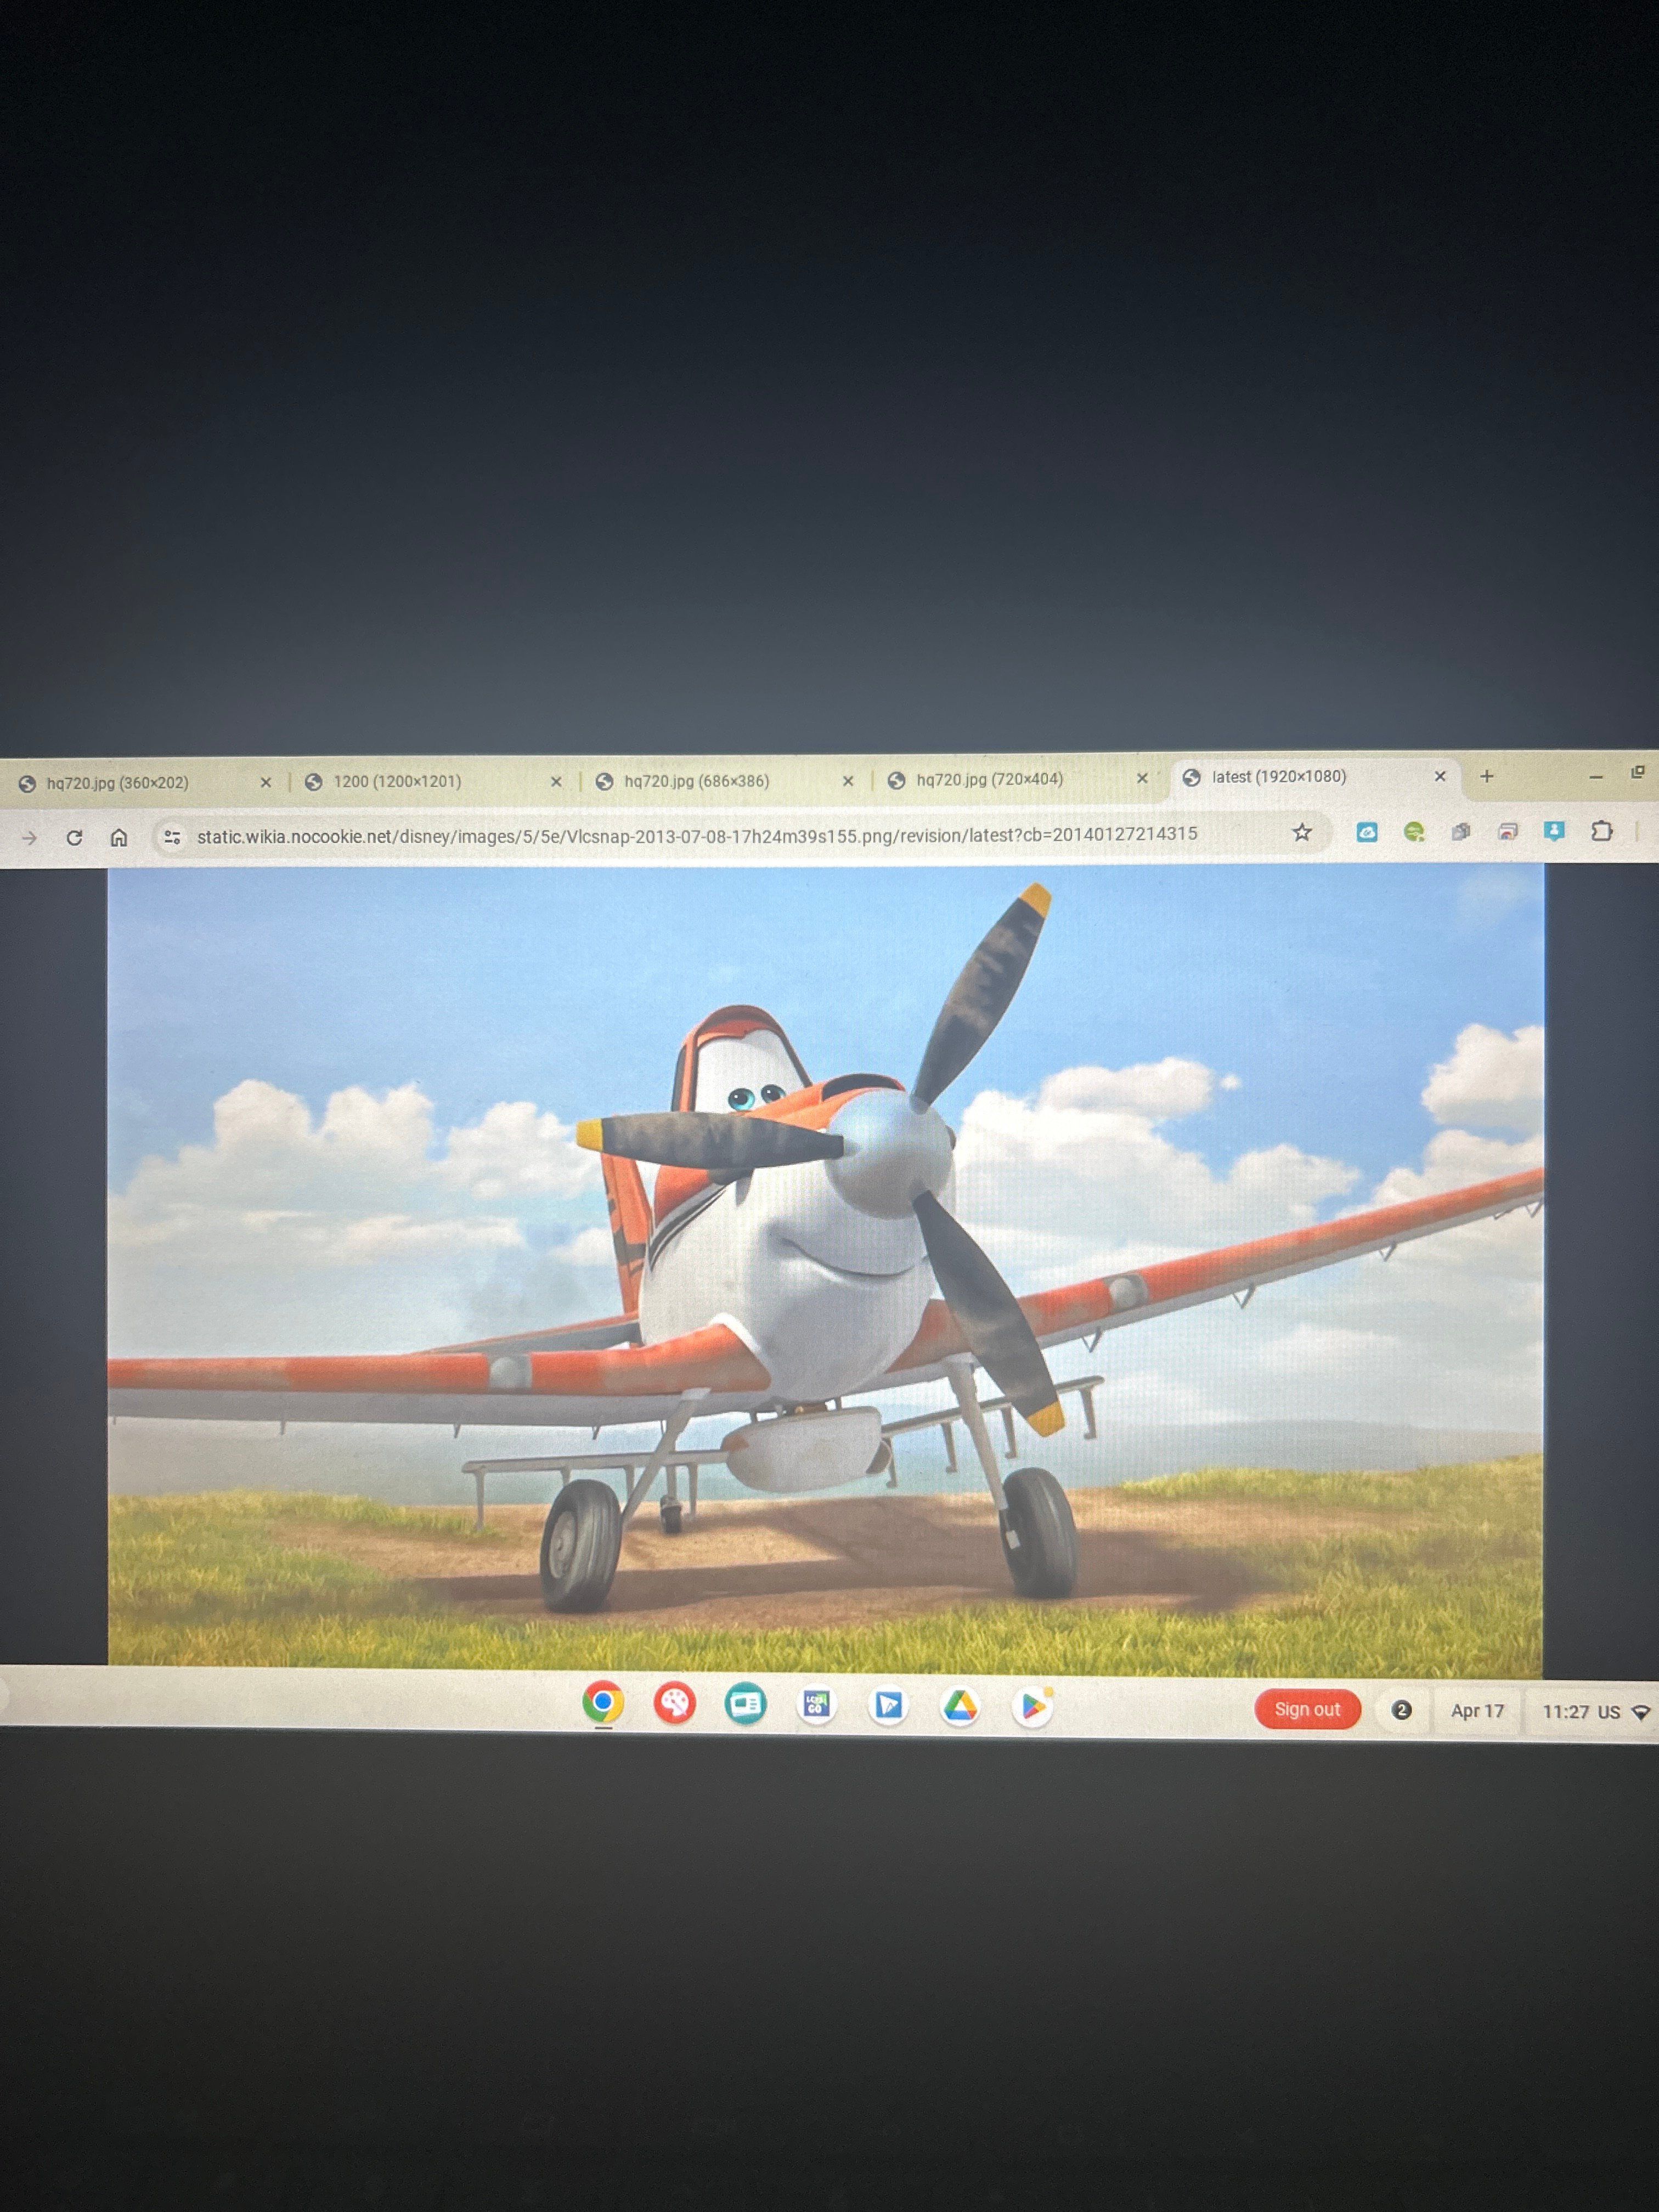This screenshot has height=2212, width=1659.
Task: Close the latest (1920×1080) tab
Action: pos(1440,776)
